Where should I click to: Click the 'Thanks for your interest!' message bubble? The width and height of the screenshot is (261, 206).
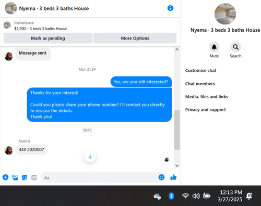pos(99,105)
